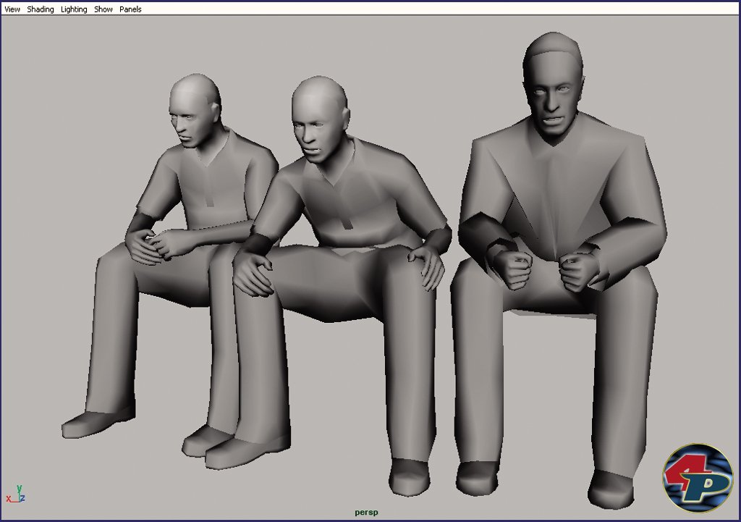The height and width of the screenshot is (522, 741).
Task: Select the middle seated figure's head
Action: click(318, 119)
